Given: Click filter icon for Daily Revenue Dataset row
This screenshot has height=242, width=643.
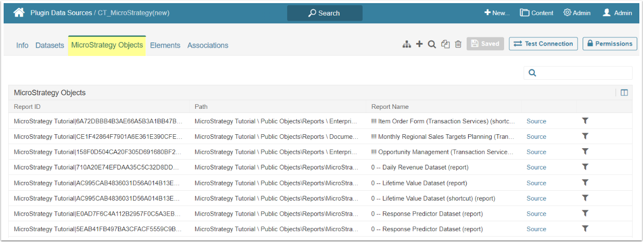Looking at the screenshot, I should tap(585, 167).
